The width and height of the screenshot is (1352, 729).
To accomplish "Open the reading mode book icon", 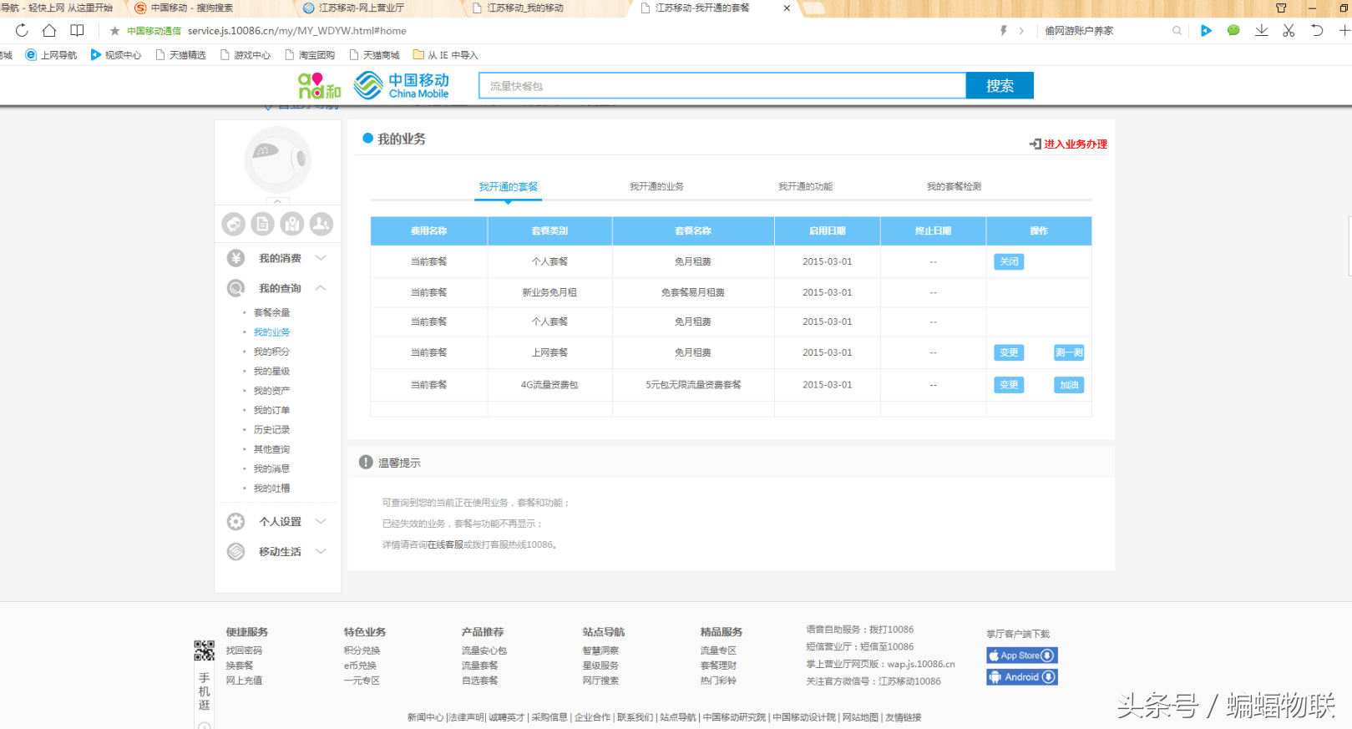I will 77,31.
